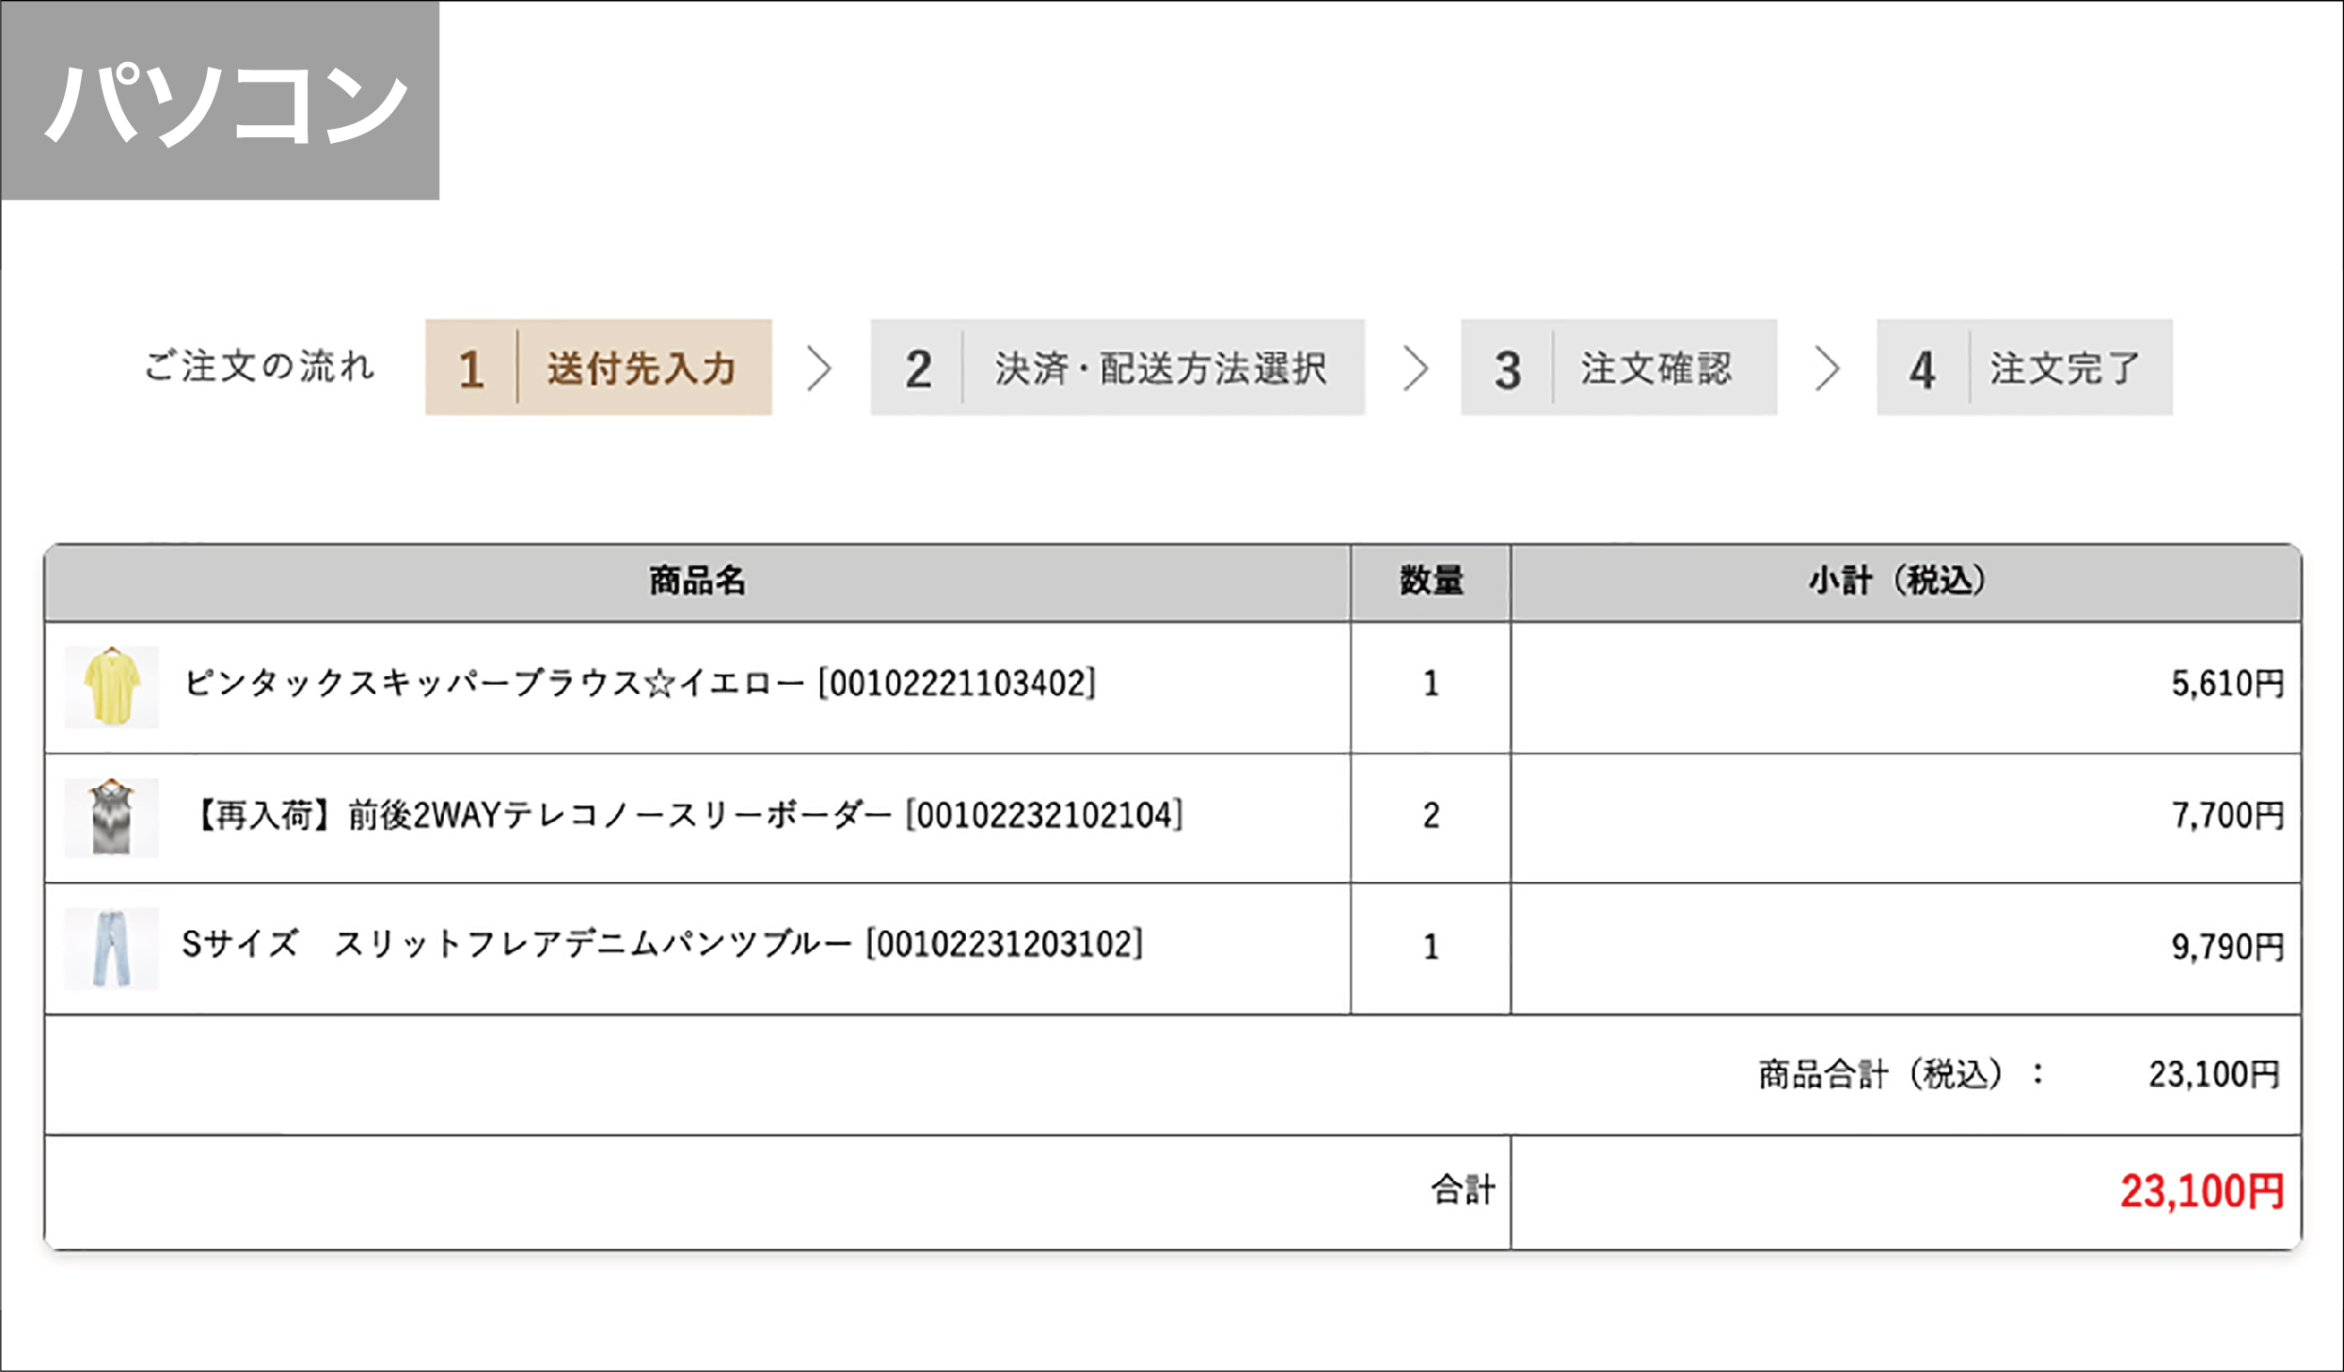Viewport: 2344px width, 1372px height.
Task: Go to step 2 決済・配送方法選択
Action: point(1117,367)
